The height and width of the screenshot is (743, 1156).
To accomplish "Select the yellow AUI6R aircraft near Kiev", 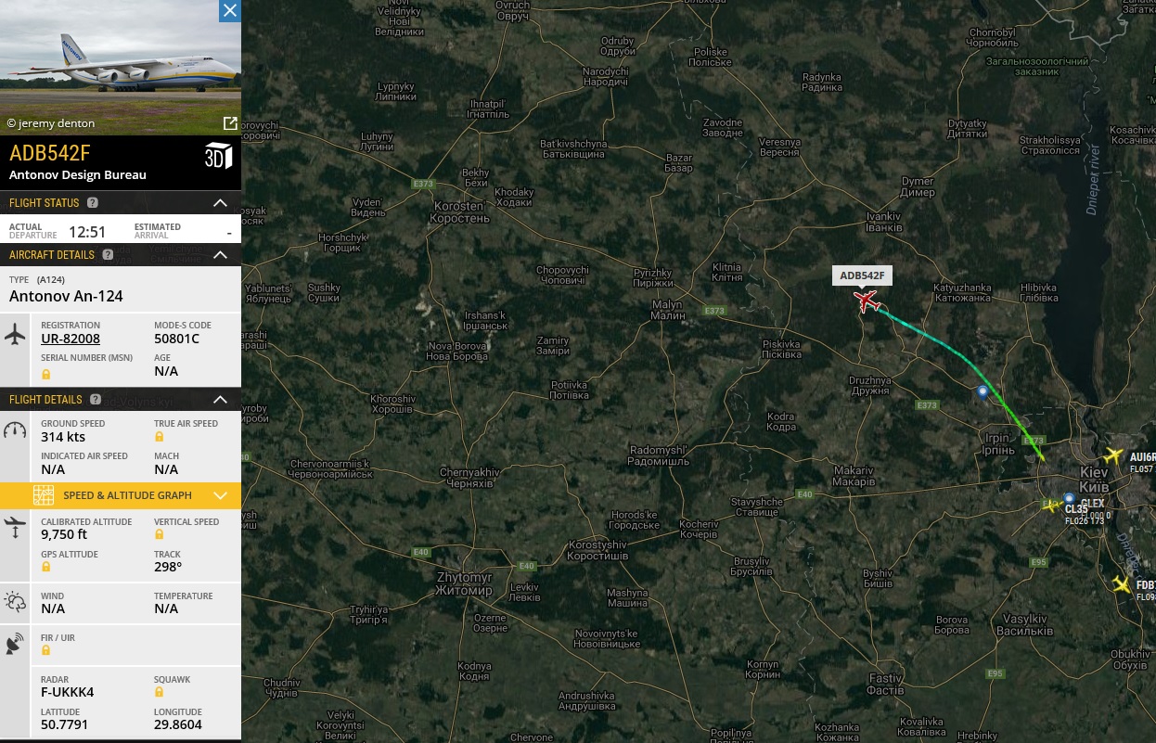I will [x=1114, y=456].
